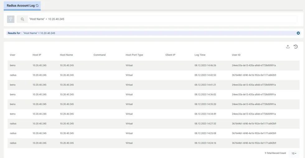Select log time 08.12.2023 14:35:20
The width and height of the screenshot is (305, 158).
[205, 104]
